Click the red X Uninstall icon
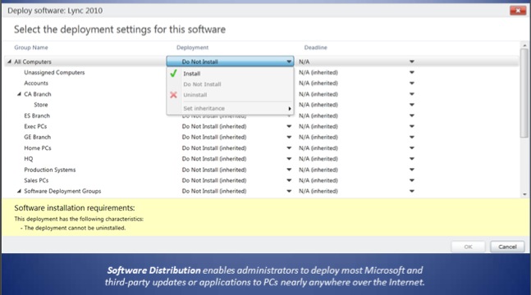The image size is (531, 295). tap(173, 95)
